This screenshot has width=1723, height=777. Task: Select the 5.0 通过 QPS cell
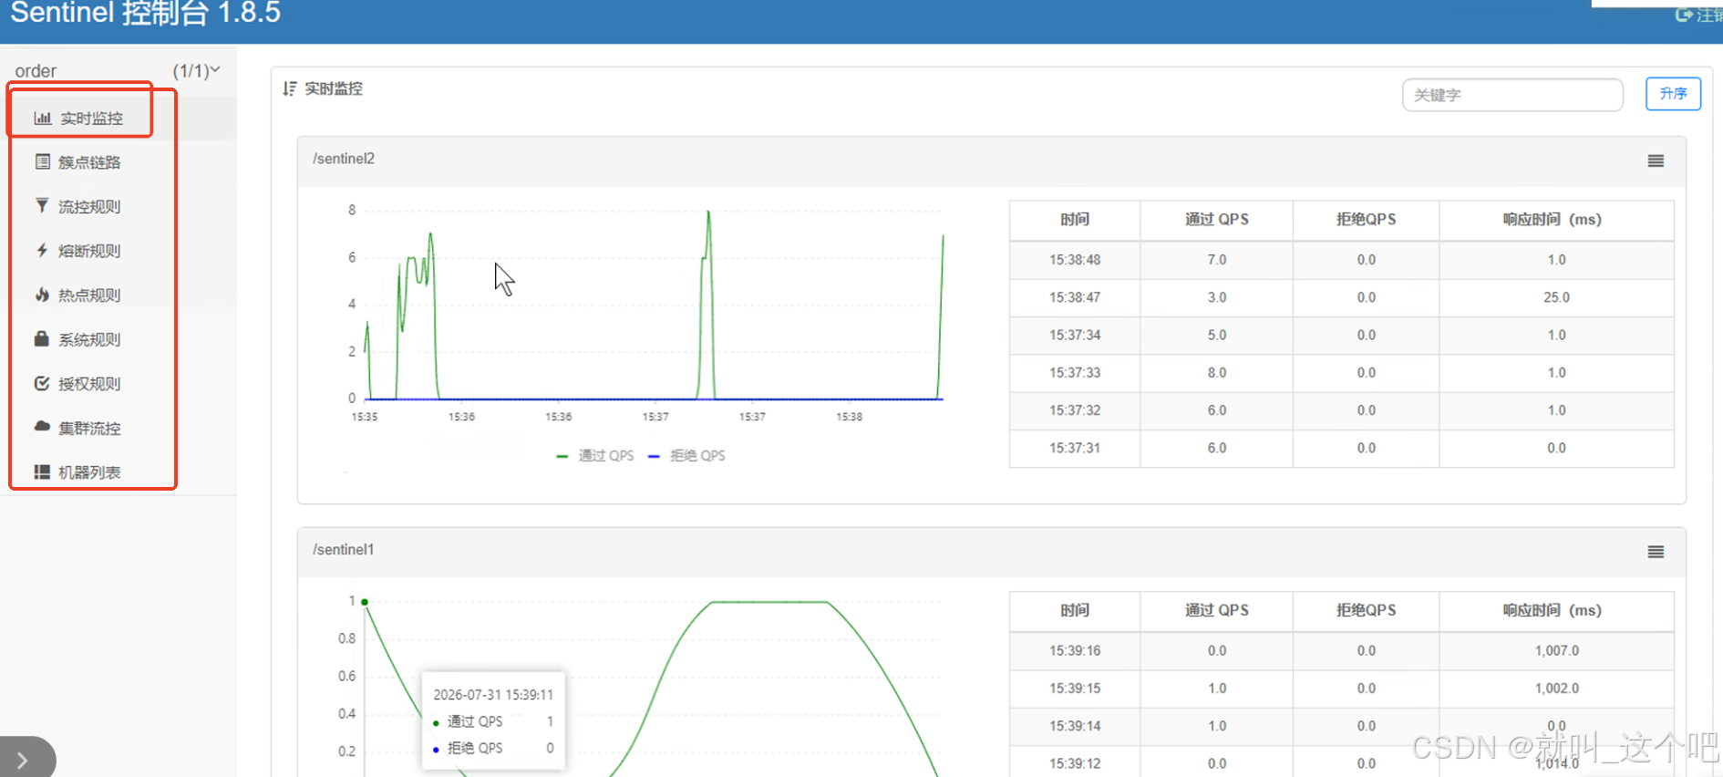coord(1216,335)
